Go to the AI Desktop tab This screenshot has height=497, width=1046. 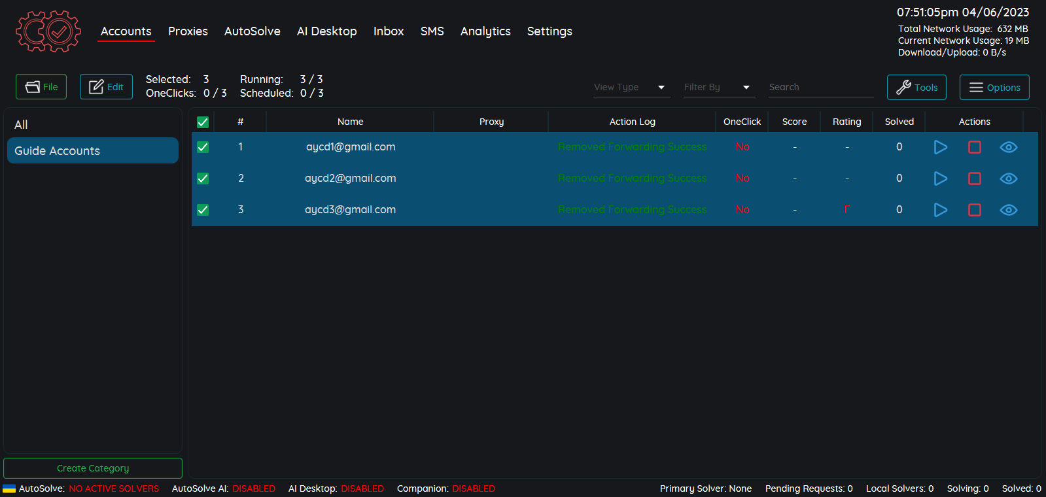[x=327, y=31]
